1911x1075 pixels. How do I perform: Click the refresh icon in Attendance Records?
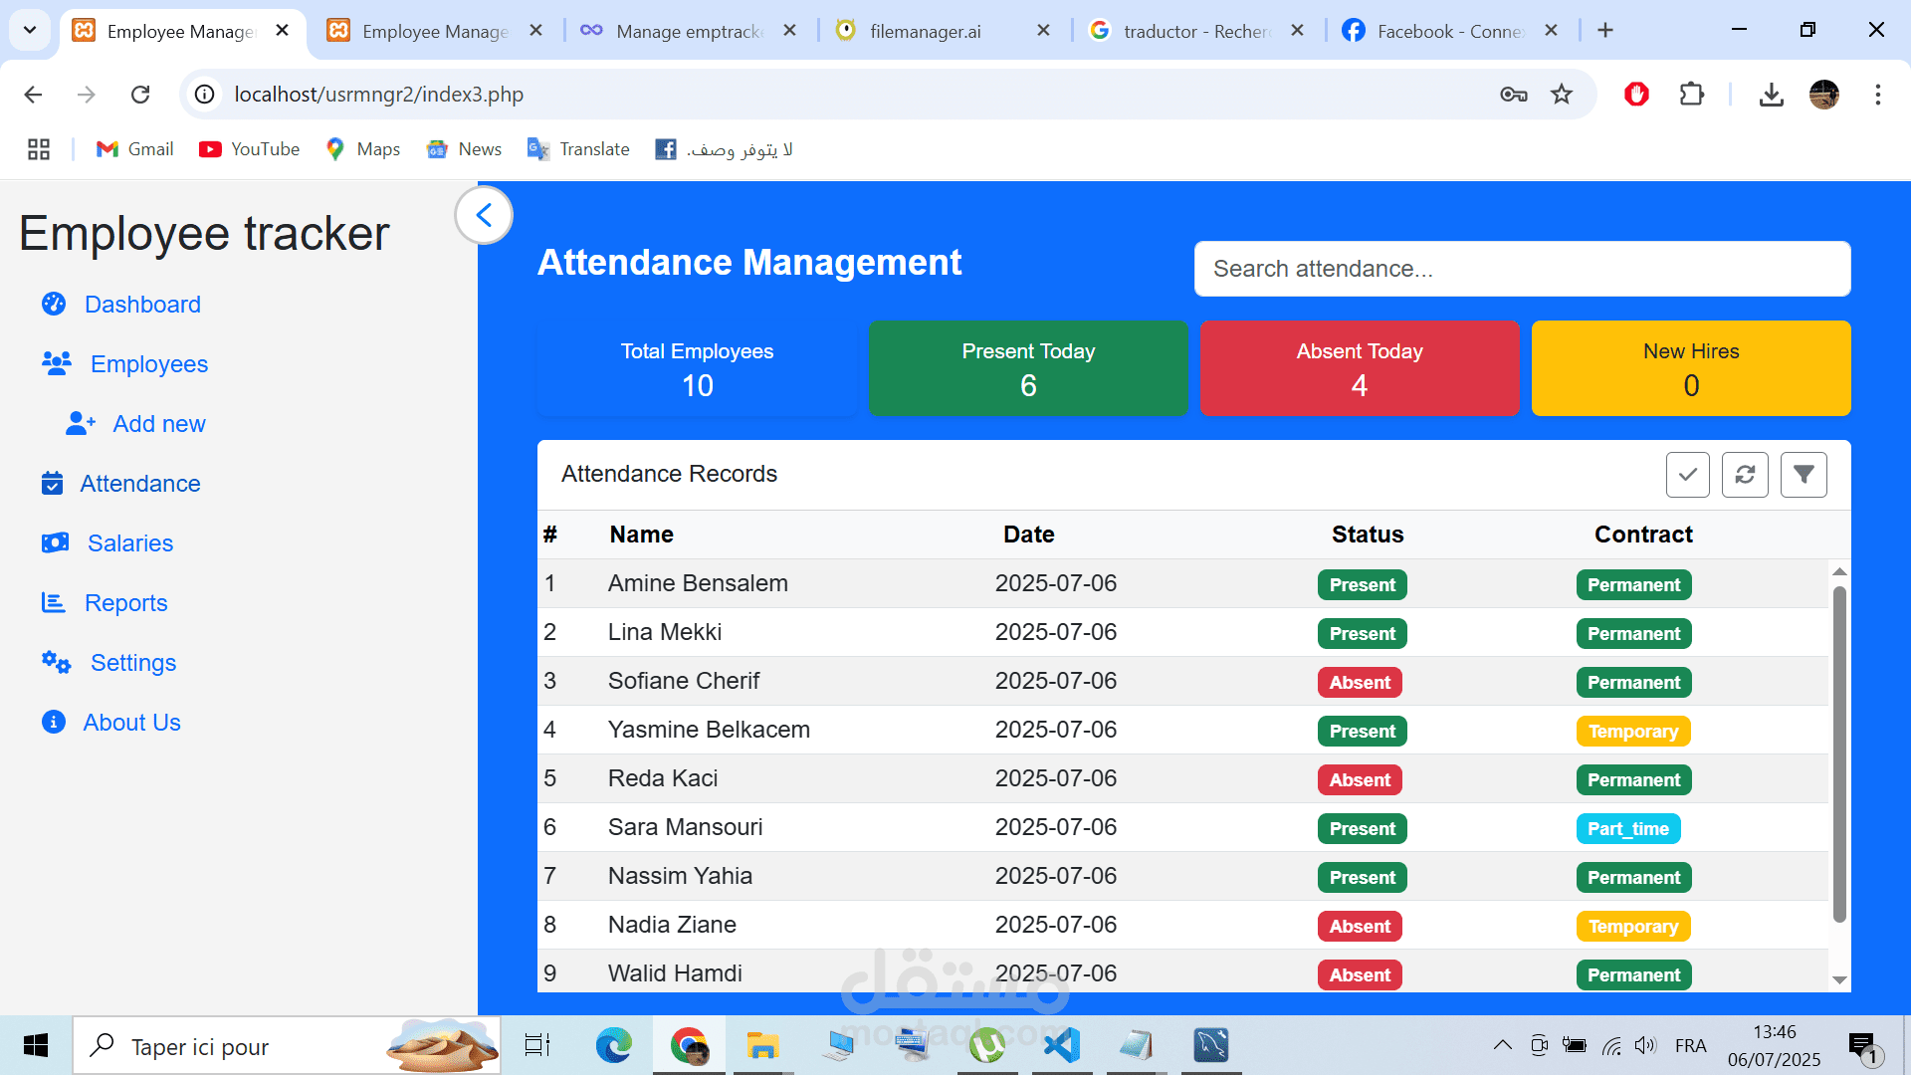(1745, 475)
